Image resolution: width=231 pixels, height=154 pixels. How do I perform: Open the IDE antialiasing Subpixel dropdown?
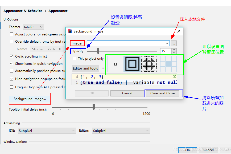47,131
